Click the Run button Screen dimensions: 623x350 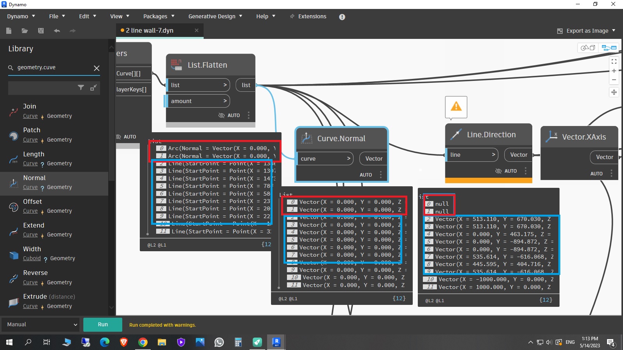tap(103, 324)
